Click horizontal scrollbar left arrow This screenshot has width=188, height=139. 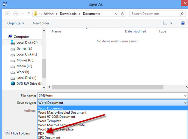[49, 87]
